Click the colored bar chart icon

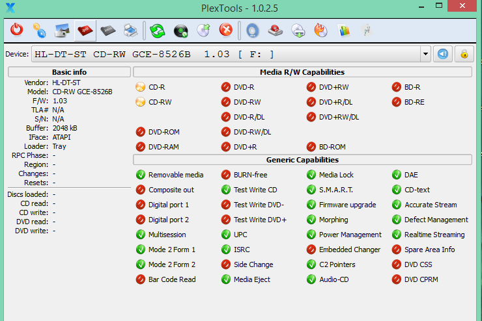(x=344, y=31)
